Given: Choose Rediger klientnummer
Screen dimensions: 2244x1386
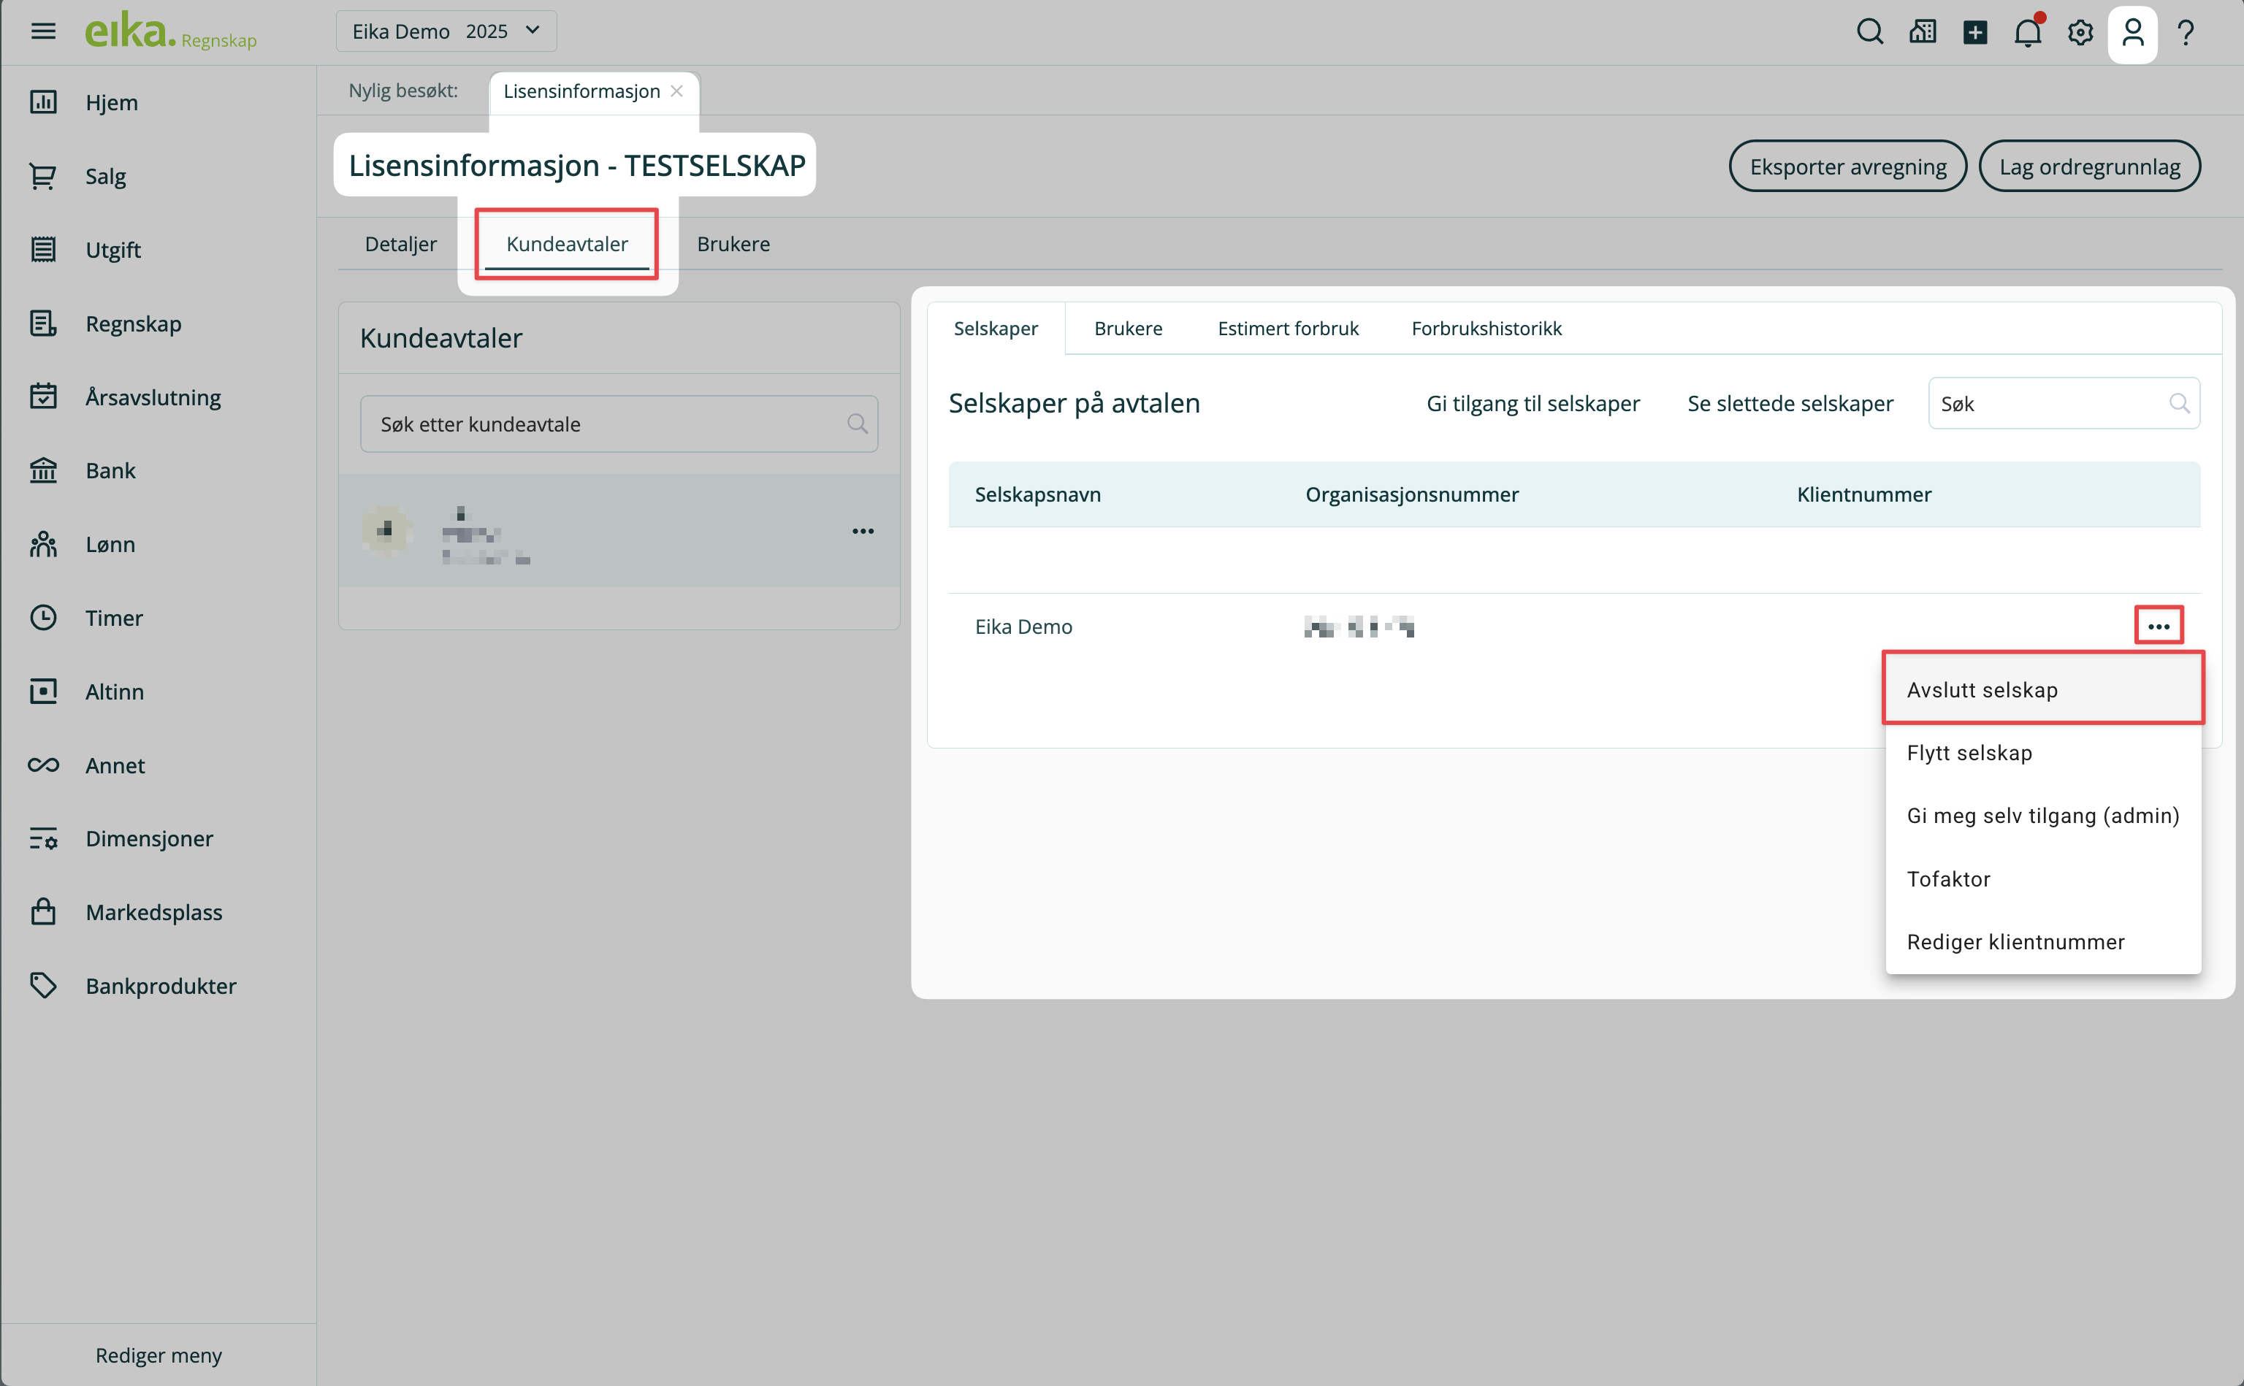Looking at the screenshot, I should (2043, 941).
